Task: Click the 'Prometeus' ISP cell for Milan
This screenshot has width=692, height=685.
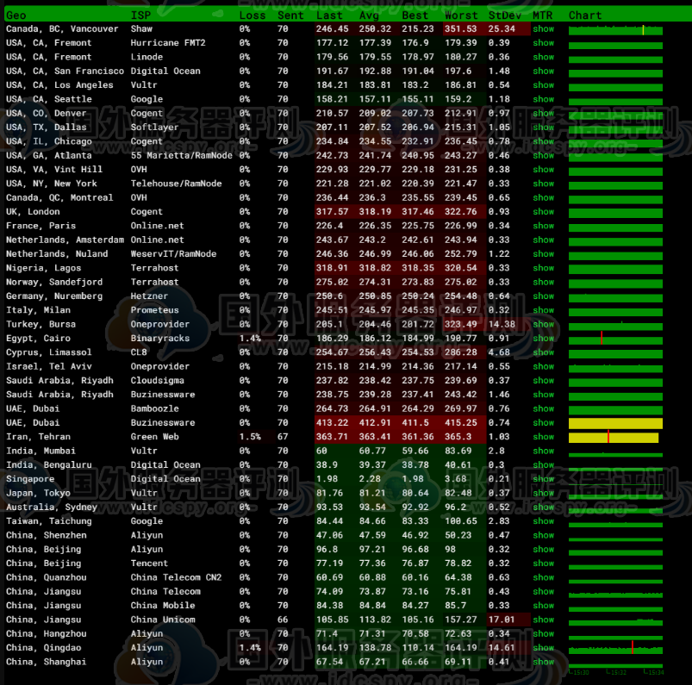Action: point(154,310)
